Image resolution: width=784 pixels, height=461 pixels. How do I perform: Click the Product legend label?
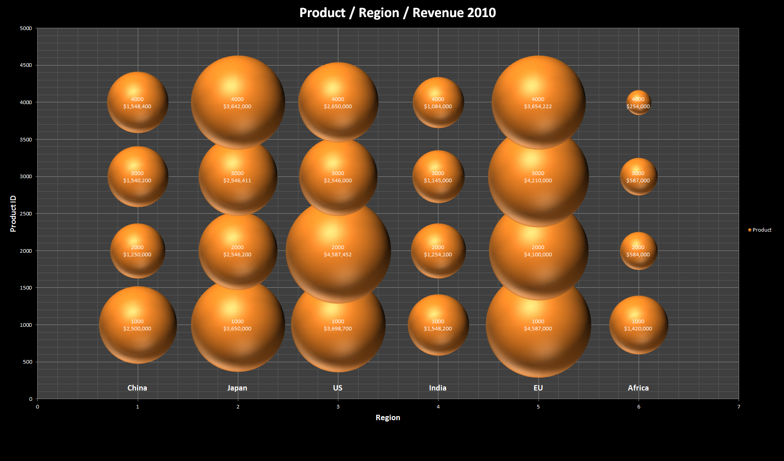(762, 230)
